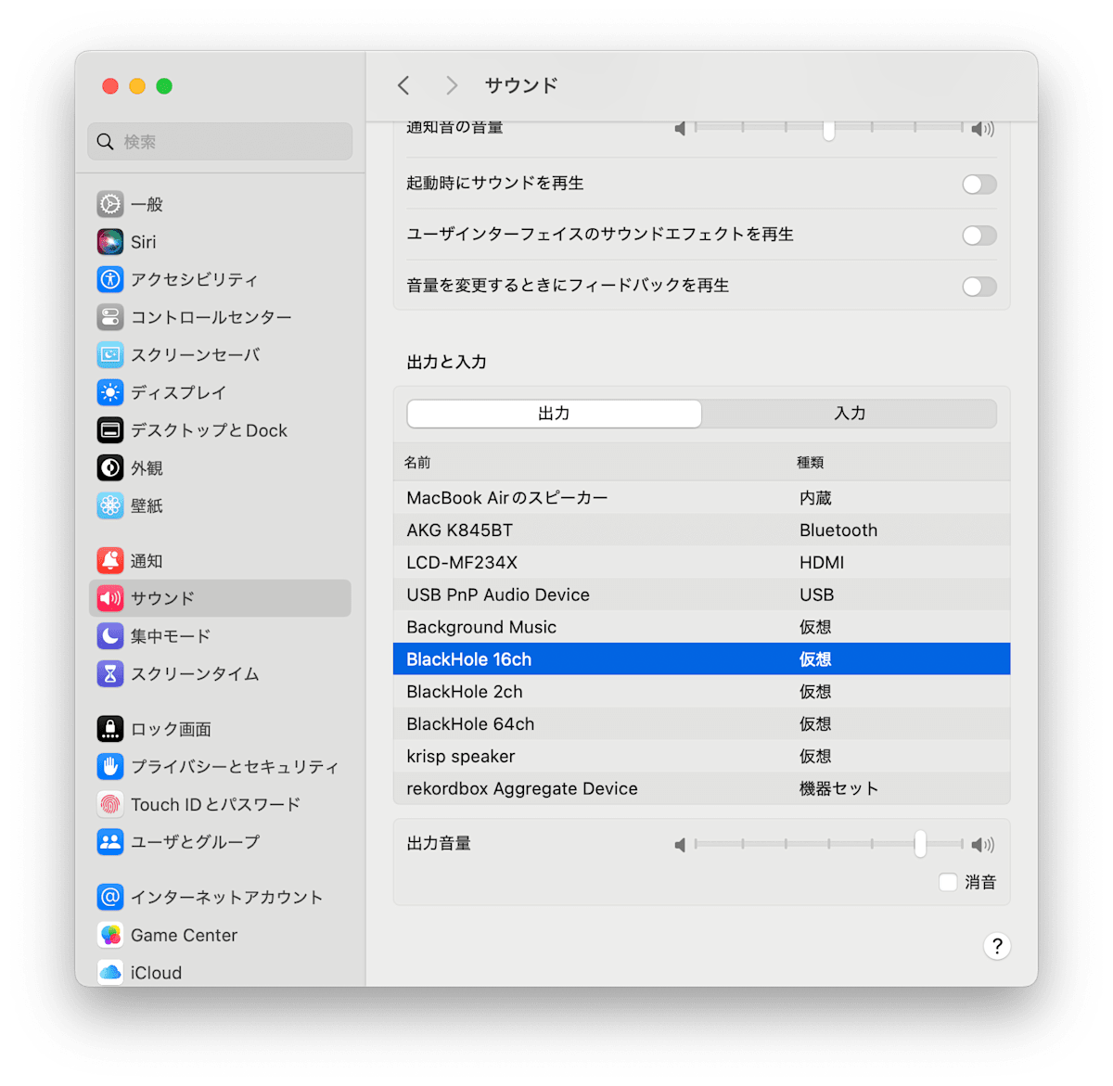Click the Name (名前) column header
Viewport: 1113px width, 1086px height.
417,462
